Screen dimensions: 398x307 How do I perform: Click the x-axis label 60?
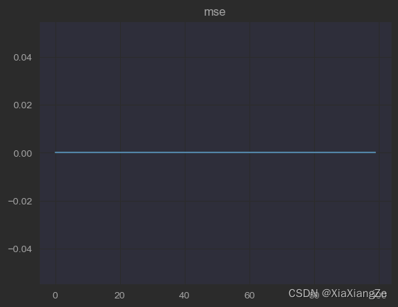click(249, 296)
